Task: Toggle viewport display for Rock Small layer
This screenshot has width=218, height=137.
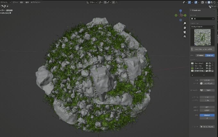Action: point(207,63)
